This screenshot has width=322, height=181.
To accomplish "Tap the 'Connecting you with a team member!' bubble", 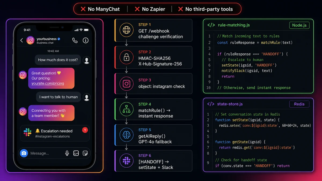I will point(52,113).
